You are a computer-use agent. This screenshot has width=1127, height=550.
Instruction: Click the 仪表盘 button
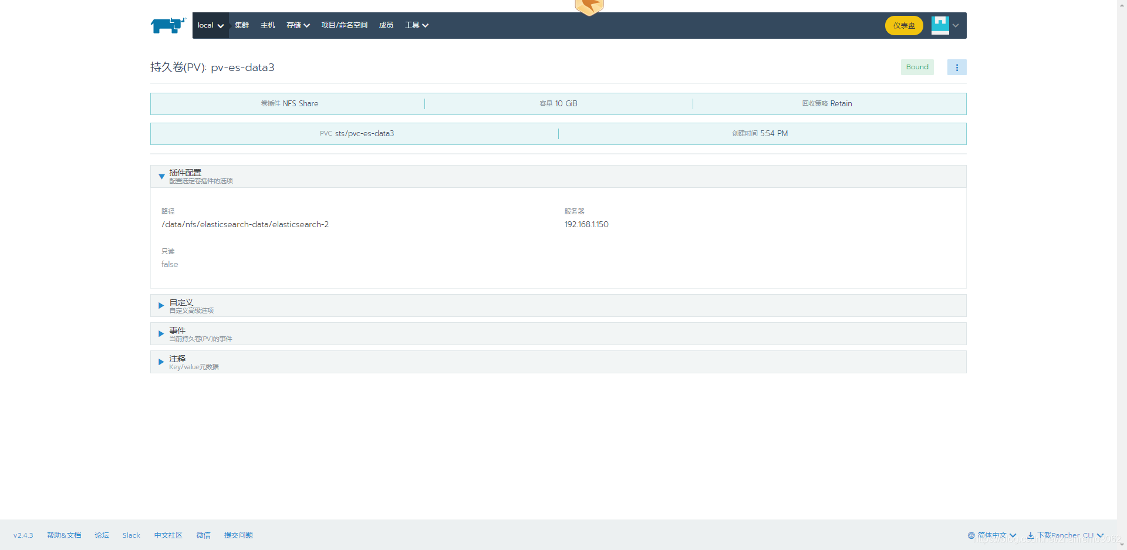pos(904,26)
